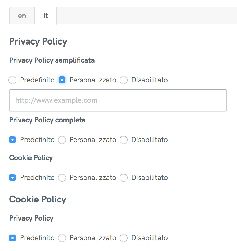Click the URL input field
The width and height of the screenshot is (237, 251).
click(118, 100)
